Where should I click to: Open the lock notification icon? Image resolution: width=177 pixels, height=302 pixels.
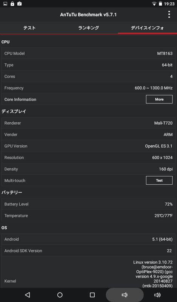pos(12,4)
